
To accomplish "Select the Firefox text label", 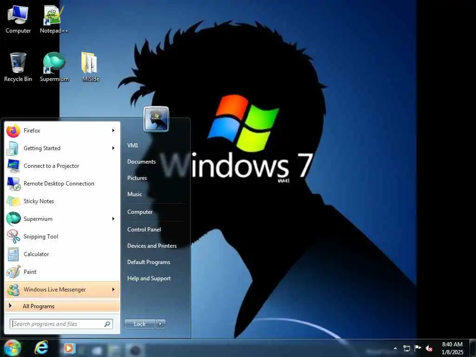I will click(32, 131).
